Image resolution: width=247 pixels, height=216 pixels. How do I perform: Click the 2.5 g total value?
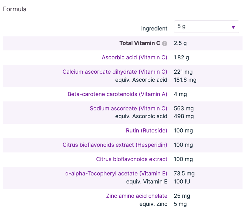[180, 43]
